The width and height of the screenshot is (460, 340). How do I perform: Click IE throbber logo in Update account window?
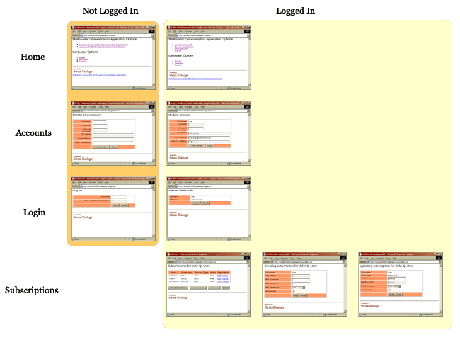coord(248,107)
